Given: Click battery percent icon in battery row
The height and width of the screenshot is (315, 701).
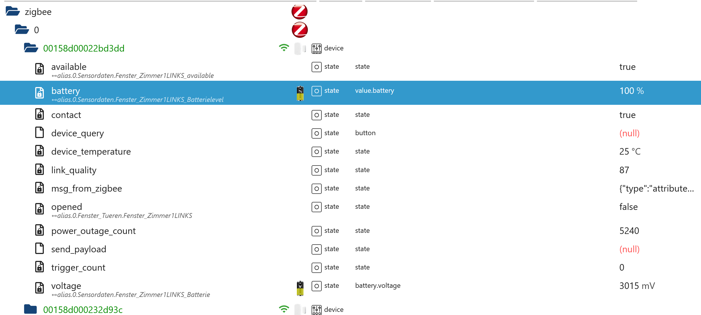Looking at the screenshot, I should 300,93.
